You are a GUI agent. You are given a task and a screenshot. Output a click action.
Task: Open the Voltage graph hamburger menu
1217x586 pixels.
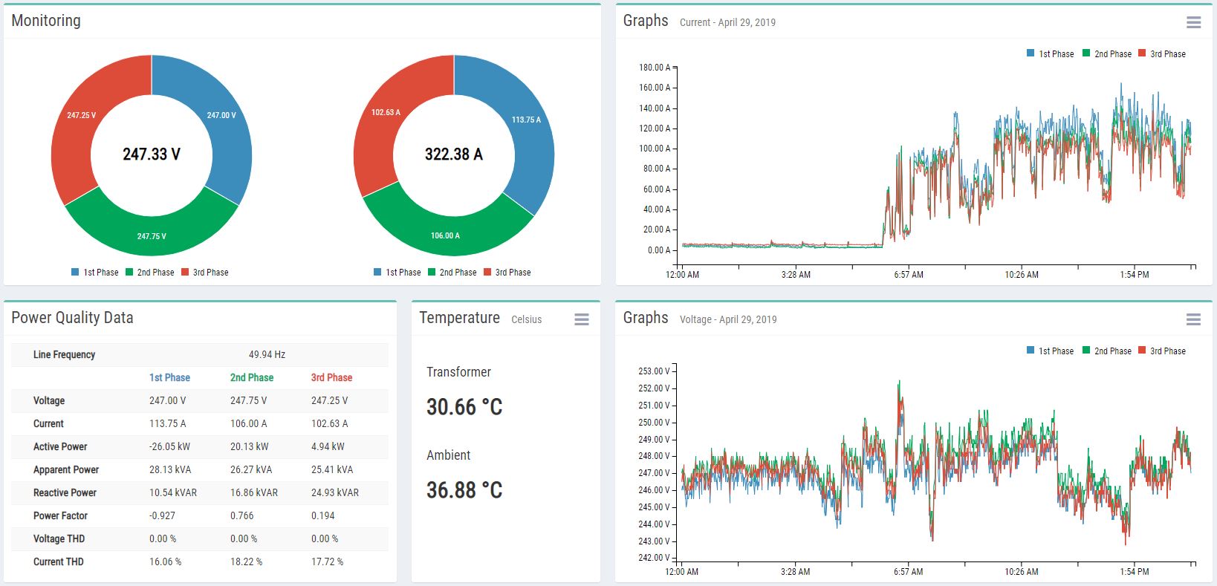(1193, 319)
